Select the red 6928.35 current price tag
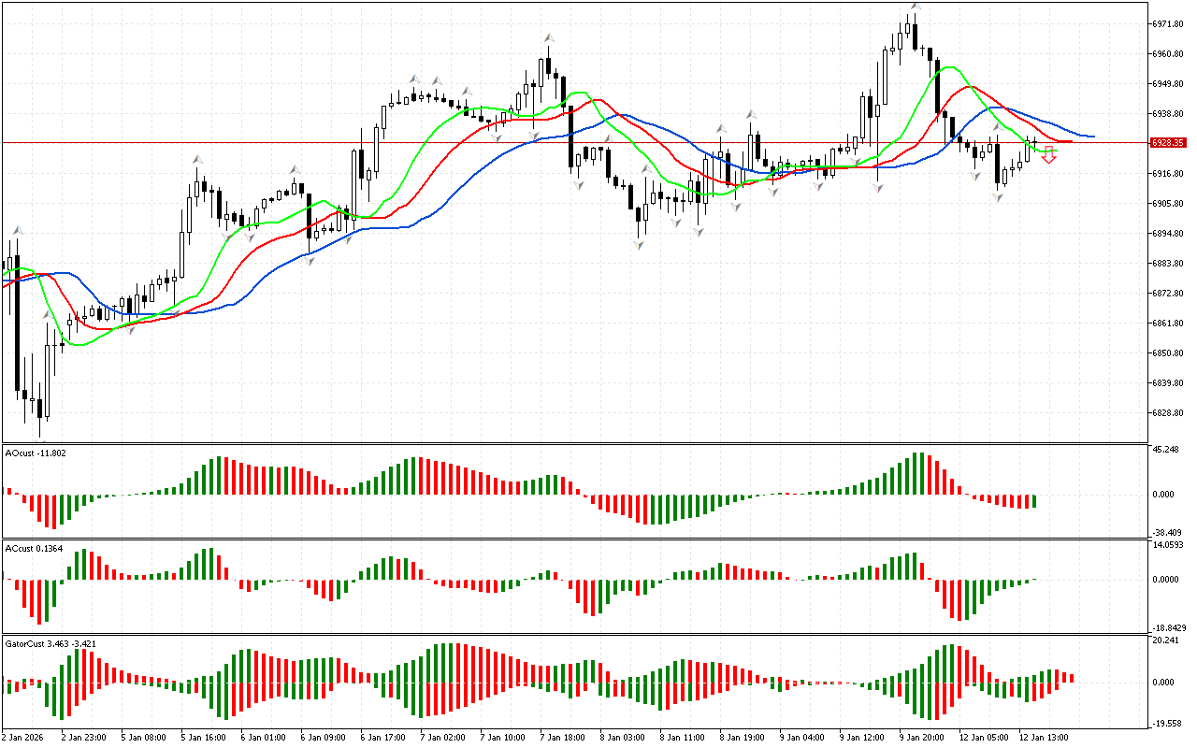 tap(1169, 143)
